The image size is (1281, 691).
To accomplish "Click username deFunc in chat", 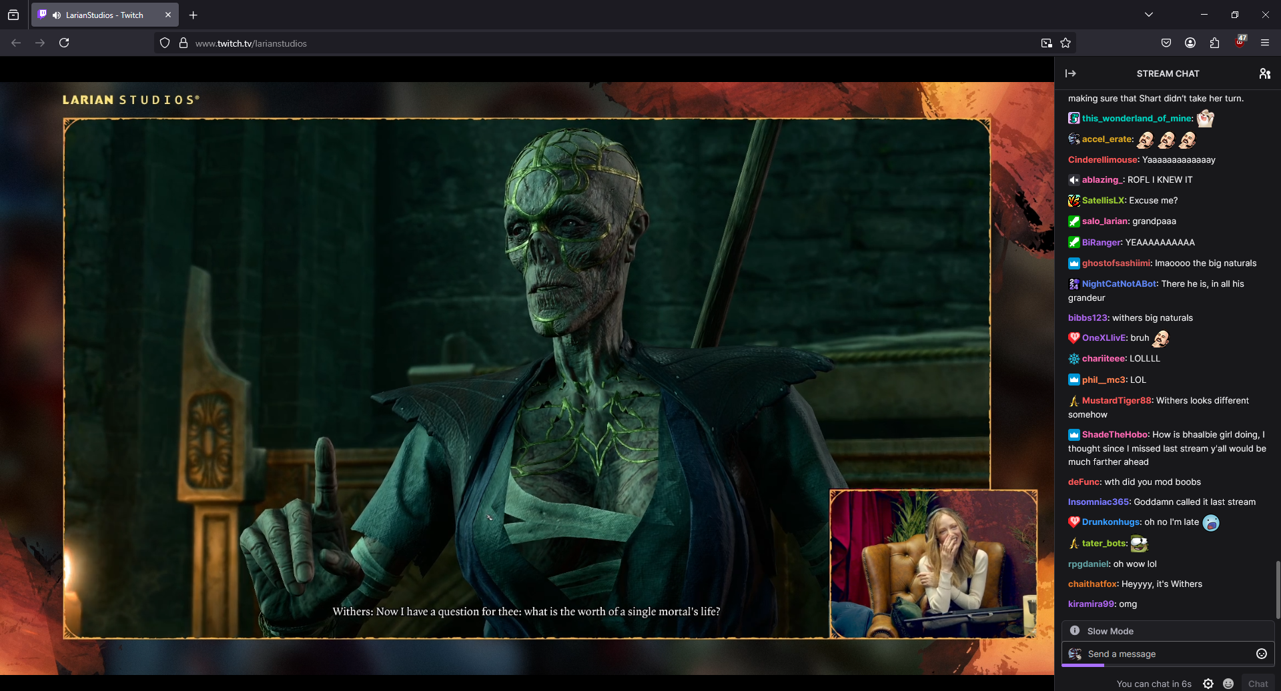I will click(1084, 482).
